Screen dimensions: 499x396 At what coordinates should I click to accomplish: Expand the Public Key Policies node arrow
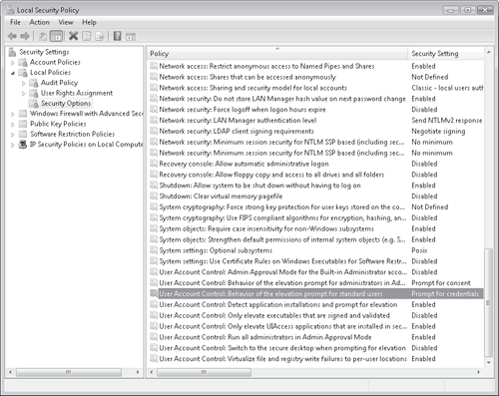[x=13, y=125]
